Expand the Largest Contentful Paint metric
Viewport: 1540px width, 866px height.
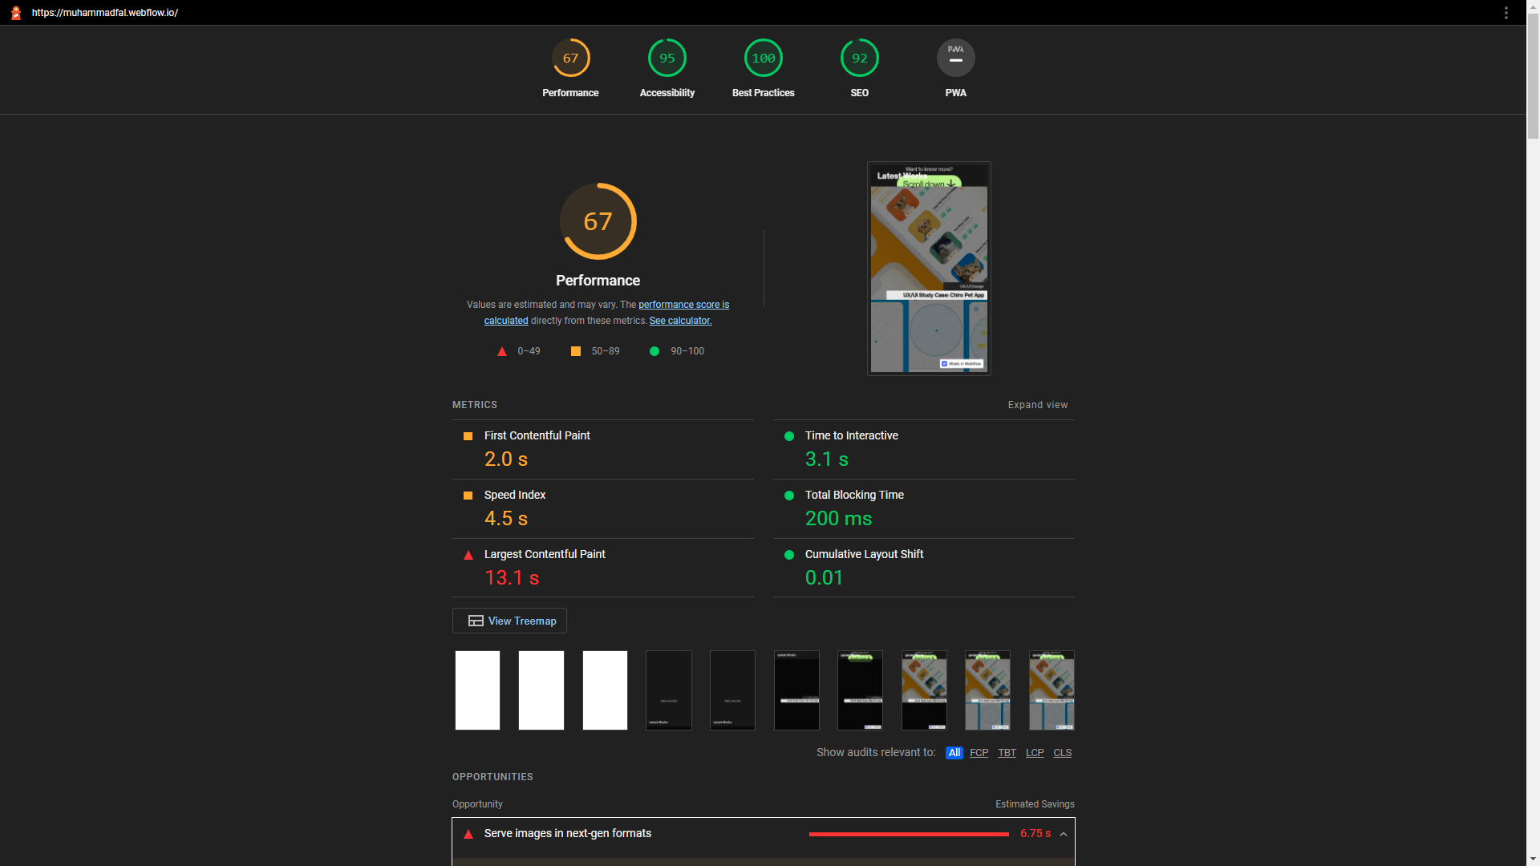[545, 554]
